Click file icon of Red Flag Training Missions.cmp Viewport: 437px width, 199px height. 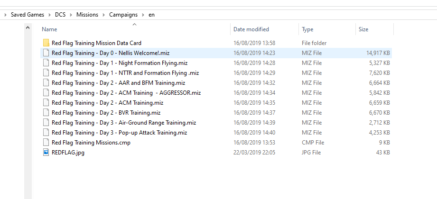click(46, 143)
